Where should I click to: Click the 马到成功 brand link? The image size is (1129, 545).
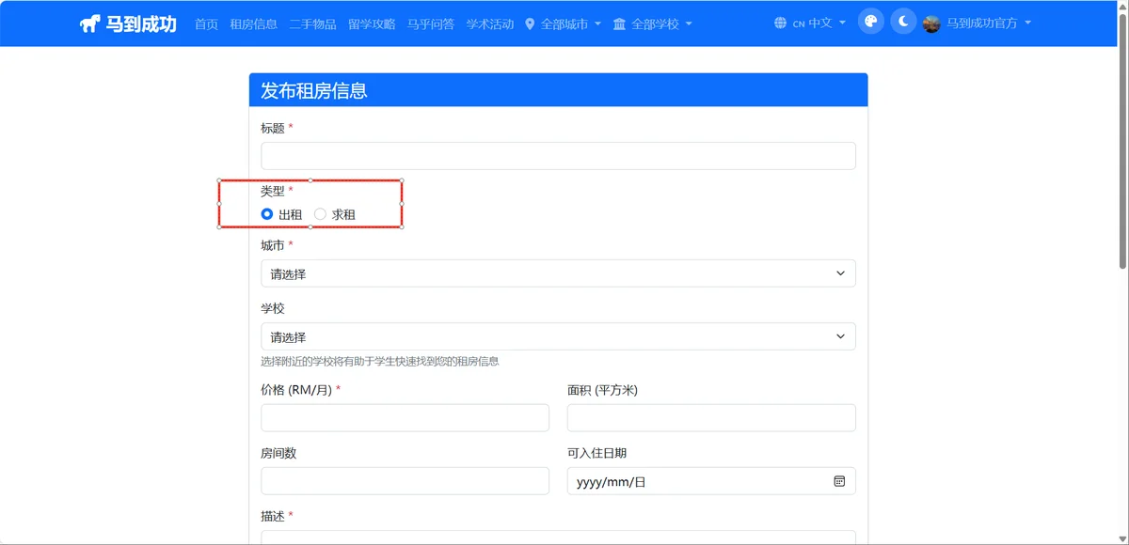pos(128,23)
